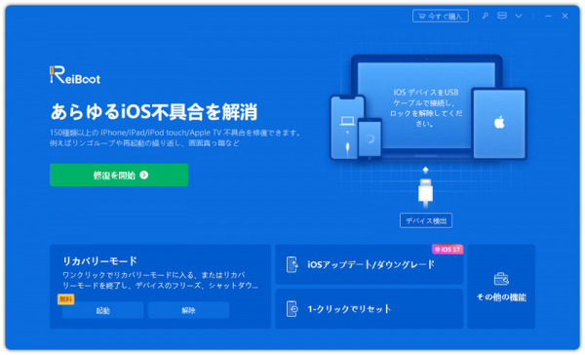Click the shopping cart icon

(422, 16)
